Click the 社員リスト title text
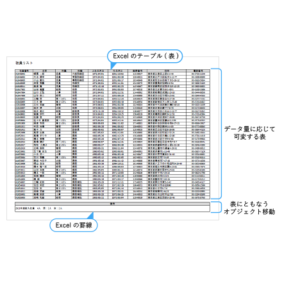The height and width of the screenshot is (282, 282). click(24, 63)
